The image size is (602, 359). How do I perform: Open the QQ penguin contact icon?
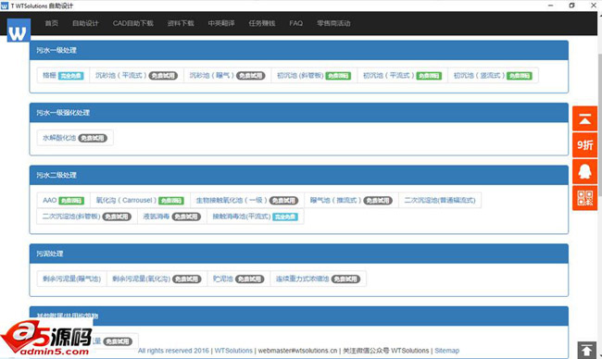(584, 171)
